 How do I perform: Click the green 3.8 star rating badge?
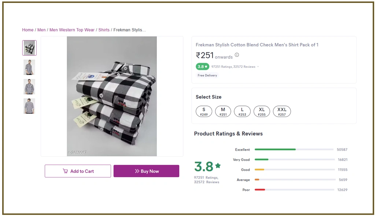coord(202,67)
